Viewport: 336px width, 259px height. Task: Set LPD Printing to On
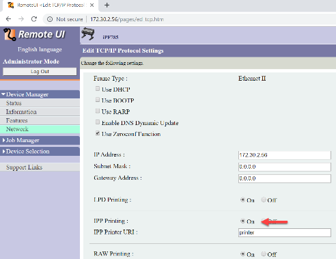click(242, 200)
